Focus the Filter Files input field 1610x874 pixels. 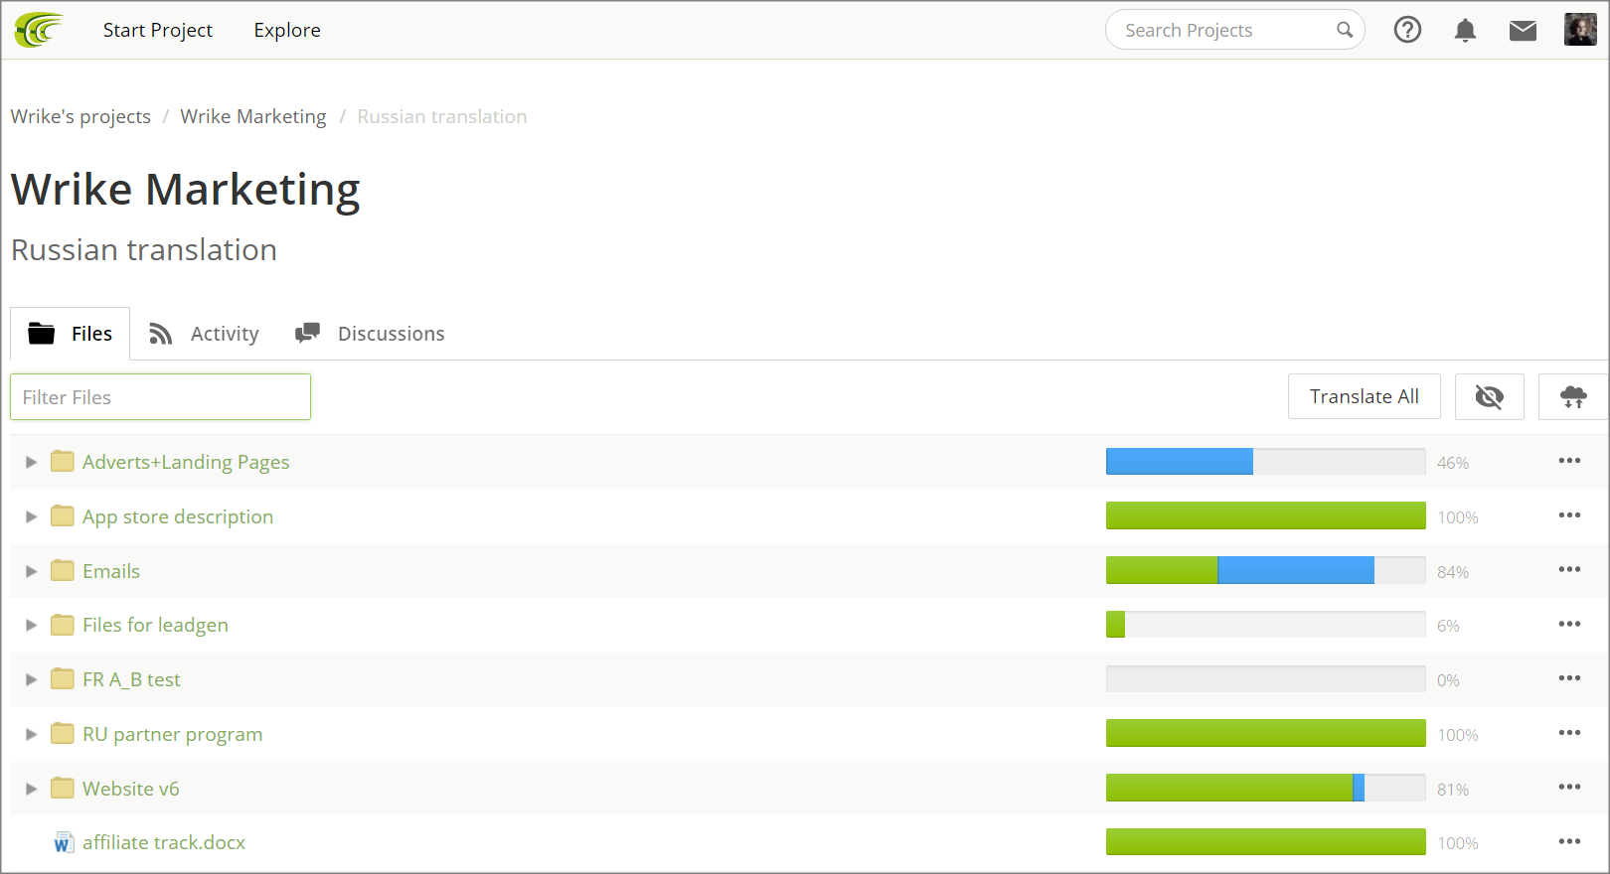coord(160,397)
